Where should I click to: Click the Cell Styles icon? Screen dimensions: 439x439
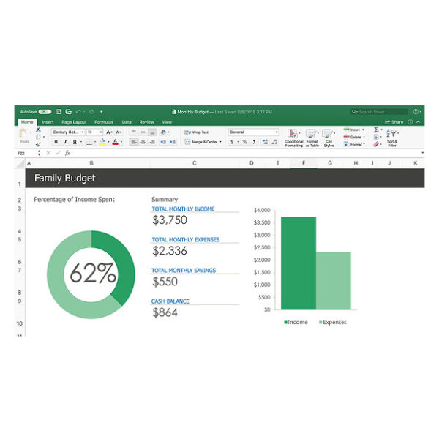pos(329,135)
